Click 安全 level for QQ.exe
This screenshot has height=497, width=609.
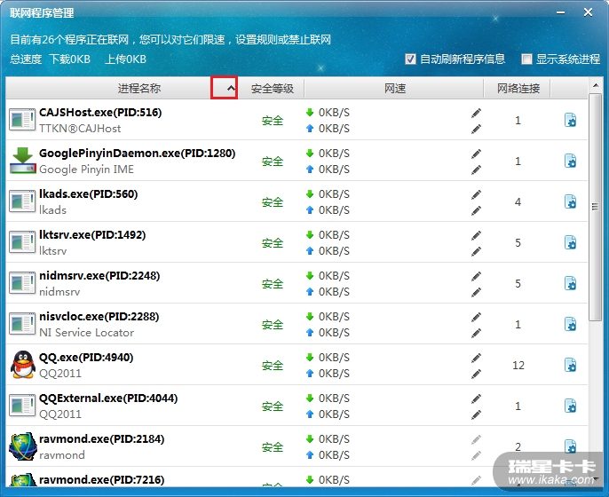pyautogui.click(x=273, y=366)
